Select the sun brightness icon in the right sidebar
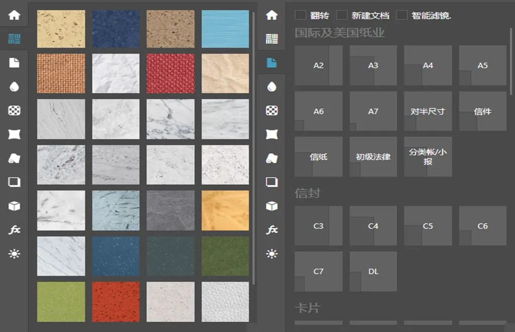The width and height of the screenshot is (515, 332). click(272, 253)
